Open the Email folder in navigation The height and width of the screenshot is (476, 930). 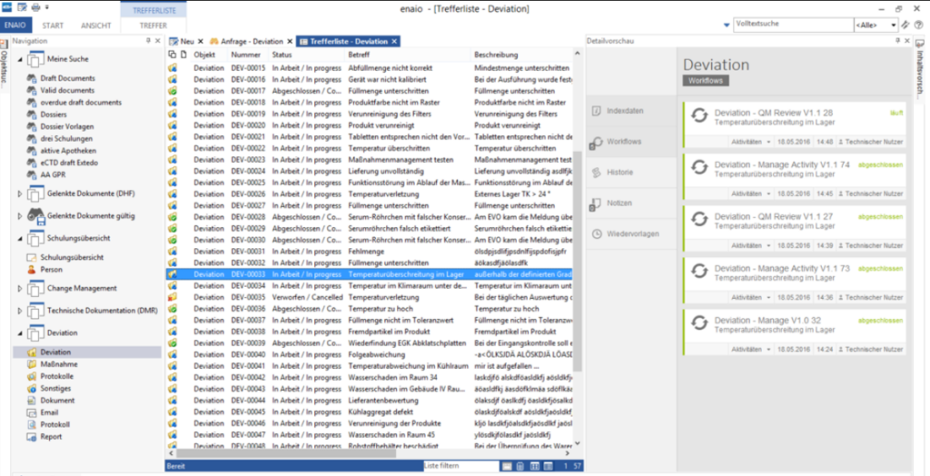coord(48,412)
